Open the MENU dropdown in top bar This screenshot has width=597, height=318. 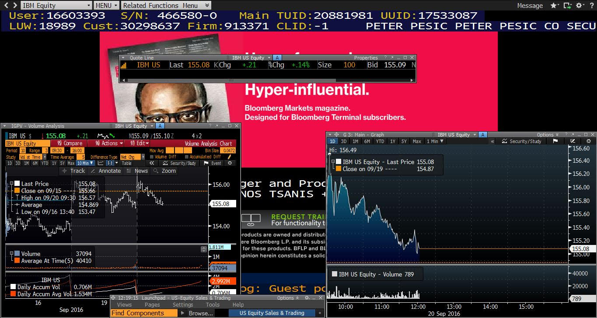click(106, 5)
